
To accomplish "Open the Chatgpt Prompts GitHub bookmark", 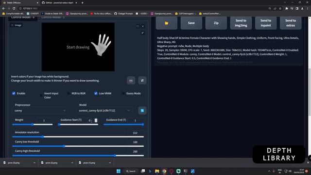I will (123, 14).
